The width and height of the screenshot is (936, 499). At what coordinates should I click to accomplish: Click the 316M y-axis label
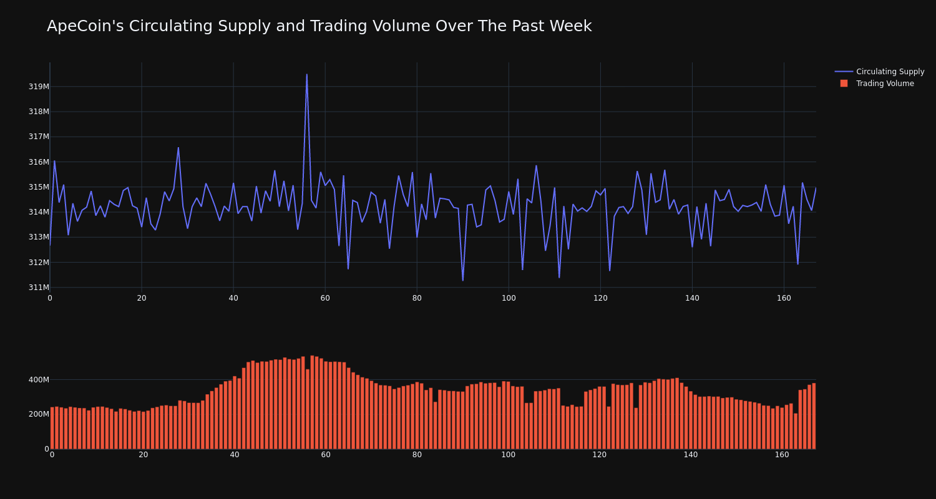39,162
